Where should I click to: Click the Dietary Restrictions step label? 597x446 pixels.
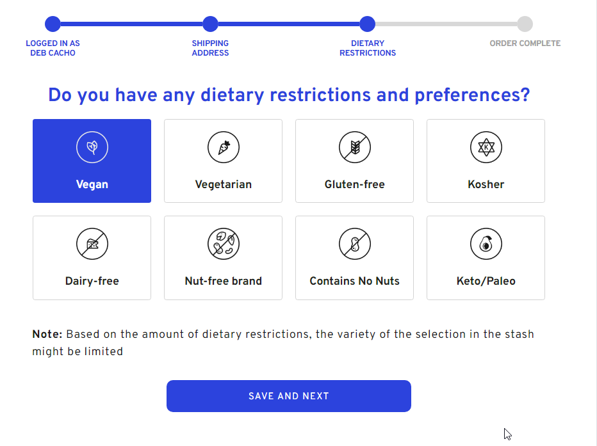pyautogui.click(x=368, y=48)
